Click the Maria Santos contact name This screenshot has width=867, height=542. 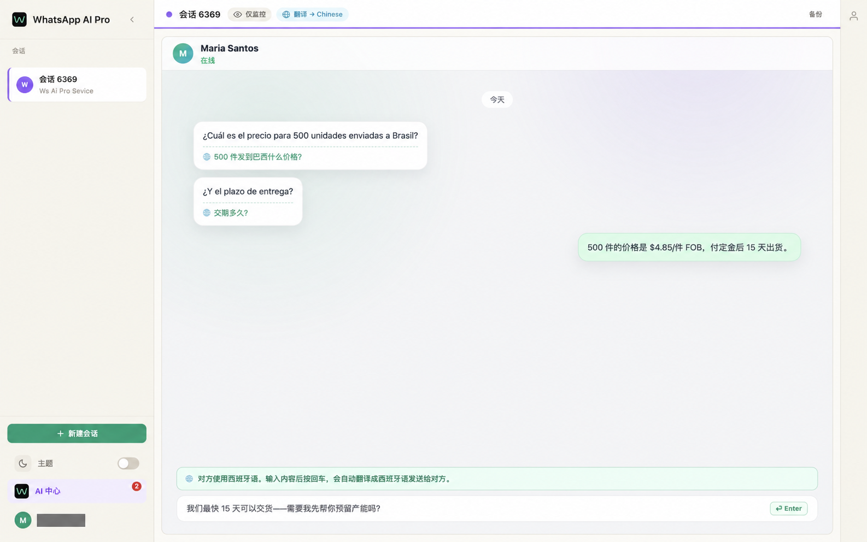(x=230, y=48)
